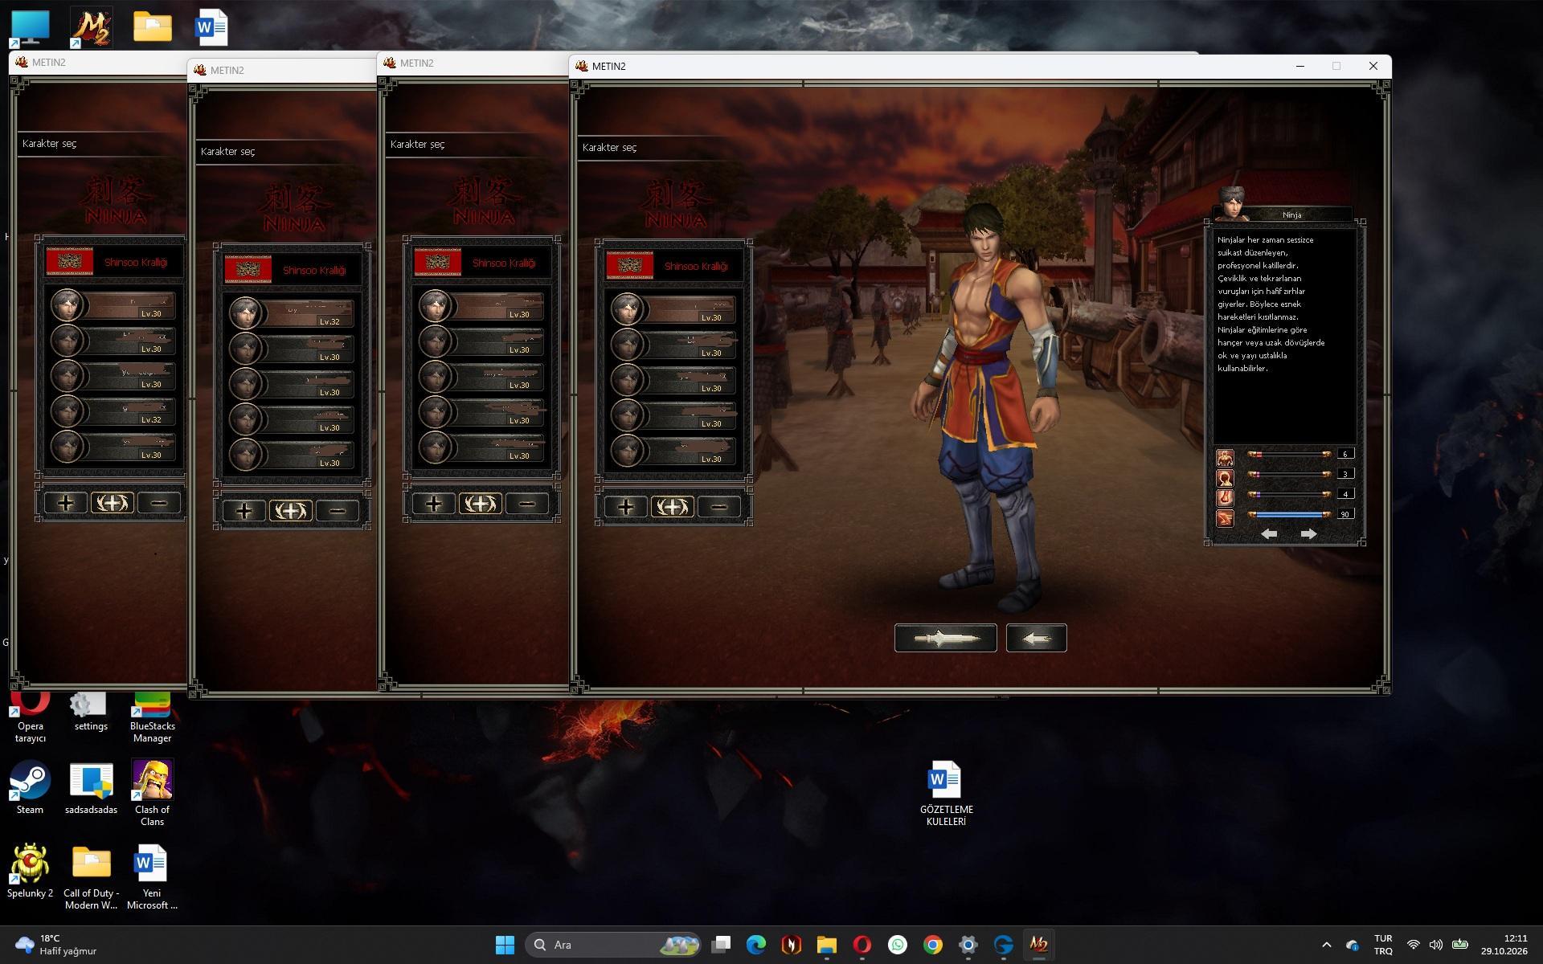The height and width of the screenshot is (964, 1543).
Task: Click the Ninja portrait above the description panel
Action: pyautogui.click(x=1231, y=203)
